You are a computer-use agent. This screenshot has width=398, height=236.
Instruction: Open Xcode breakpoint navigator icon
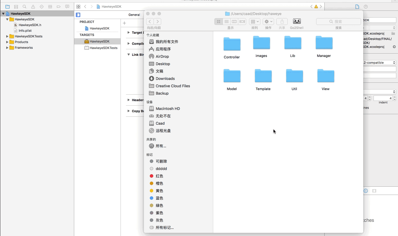pos(59,7)
